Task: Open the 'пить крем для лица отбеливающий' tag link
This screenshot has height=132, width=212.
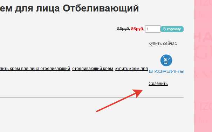Action: [35, 69]
